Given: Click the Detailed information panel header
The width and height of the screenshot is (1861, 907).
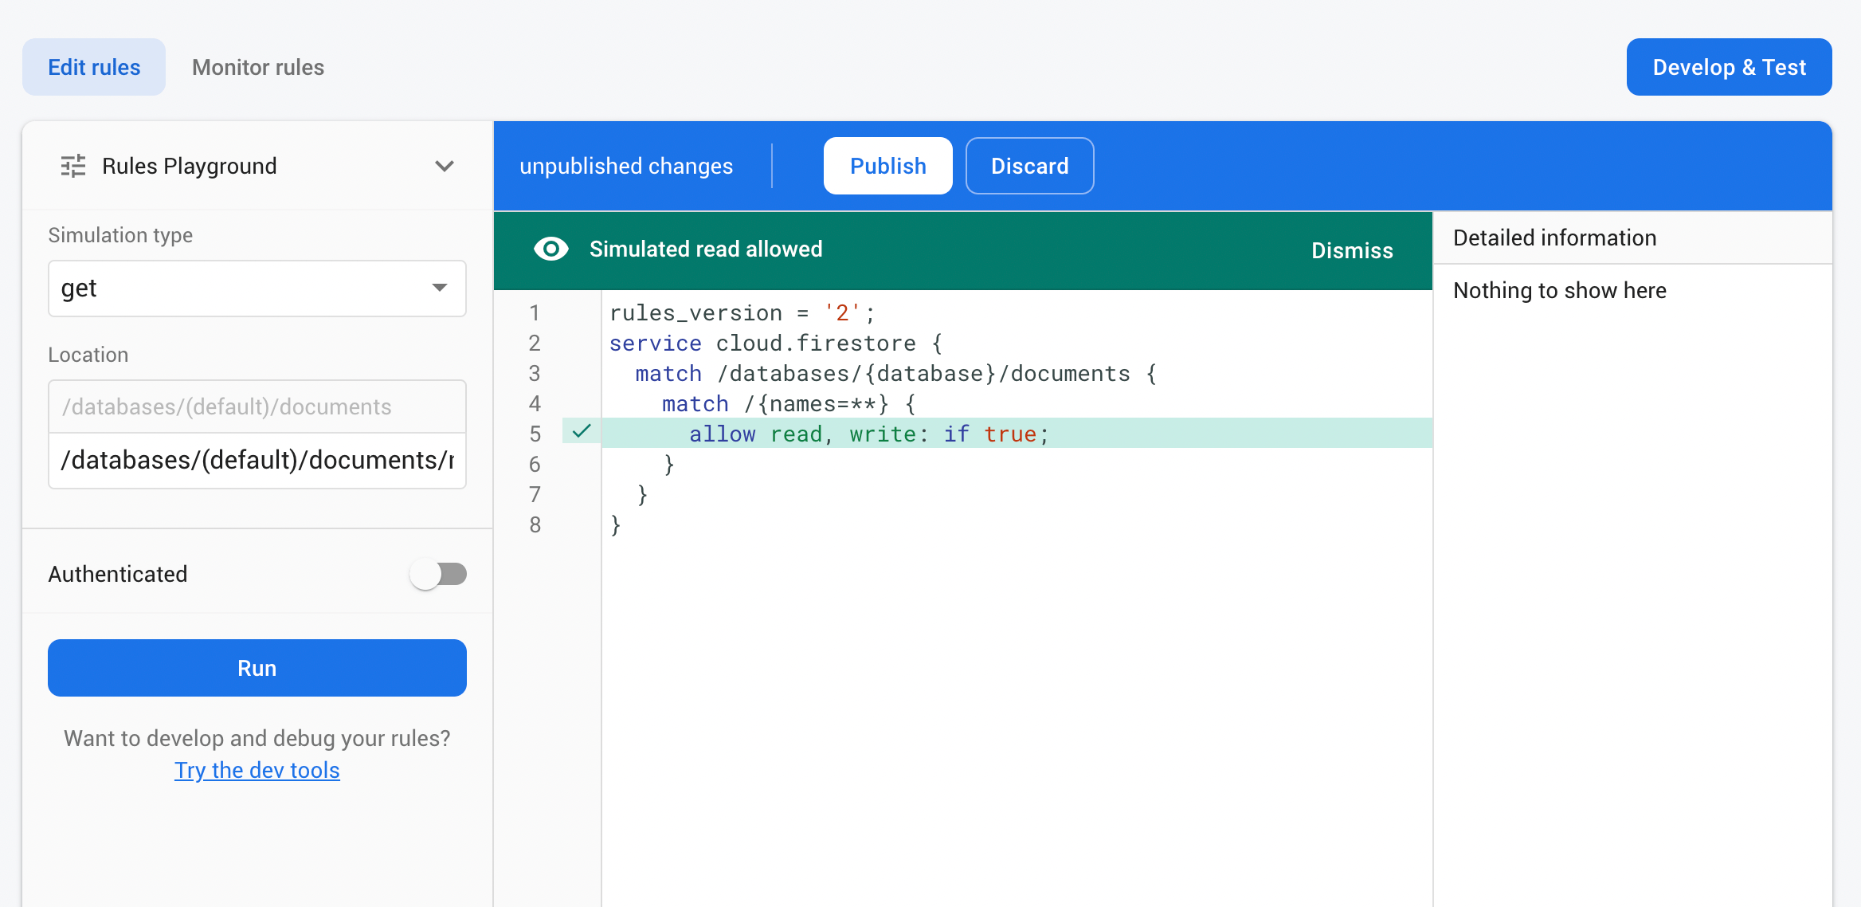Looking at the screenshot, I should [1554, 238].
